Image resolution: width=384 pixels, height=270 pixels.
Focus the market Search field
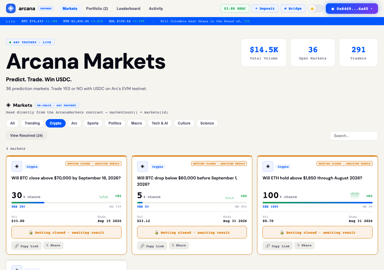click(x=354, y=136)
